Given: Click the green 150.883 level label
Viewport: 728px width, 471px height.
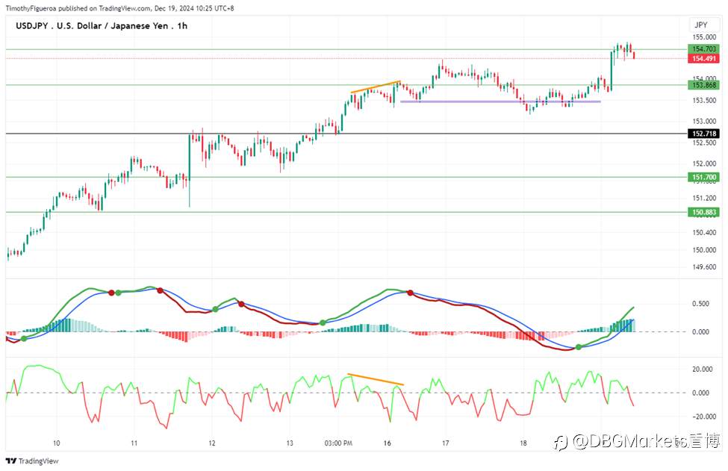Looking at the screenshot, I should point(704,212).
